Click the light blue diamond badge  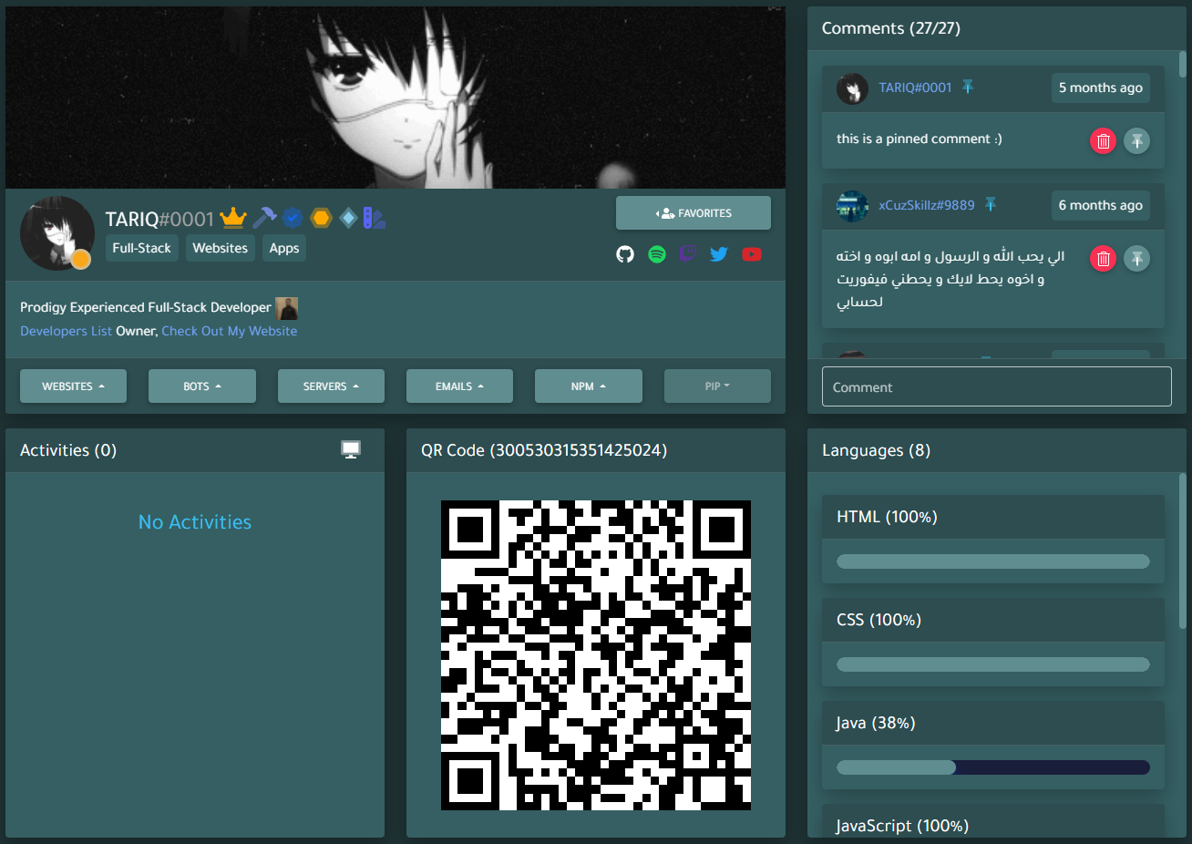tap(348, 218)
